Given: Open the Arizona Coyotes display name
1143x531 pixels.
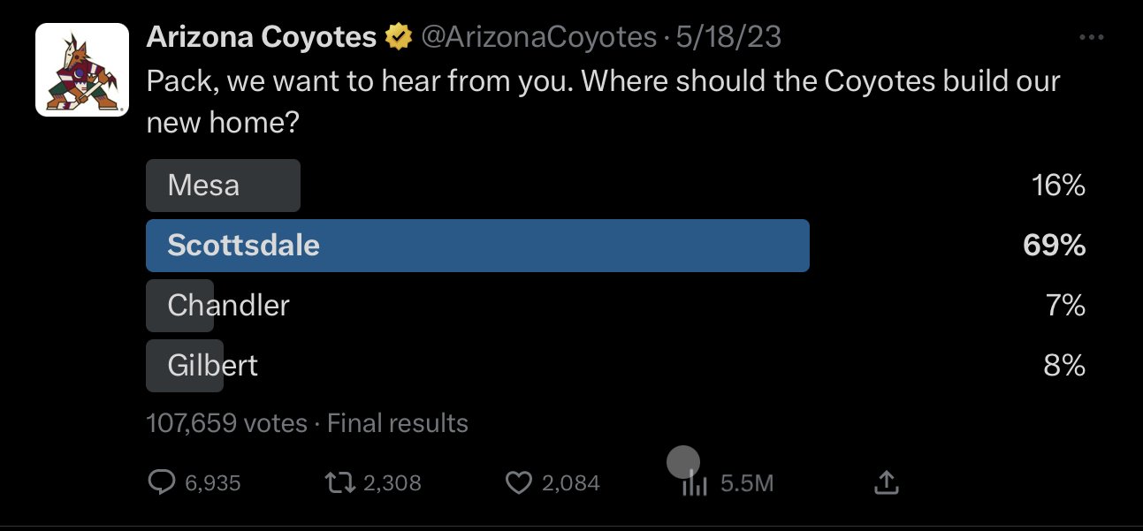Looking at the screenshot, I should point(262,37).
